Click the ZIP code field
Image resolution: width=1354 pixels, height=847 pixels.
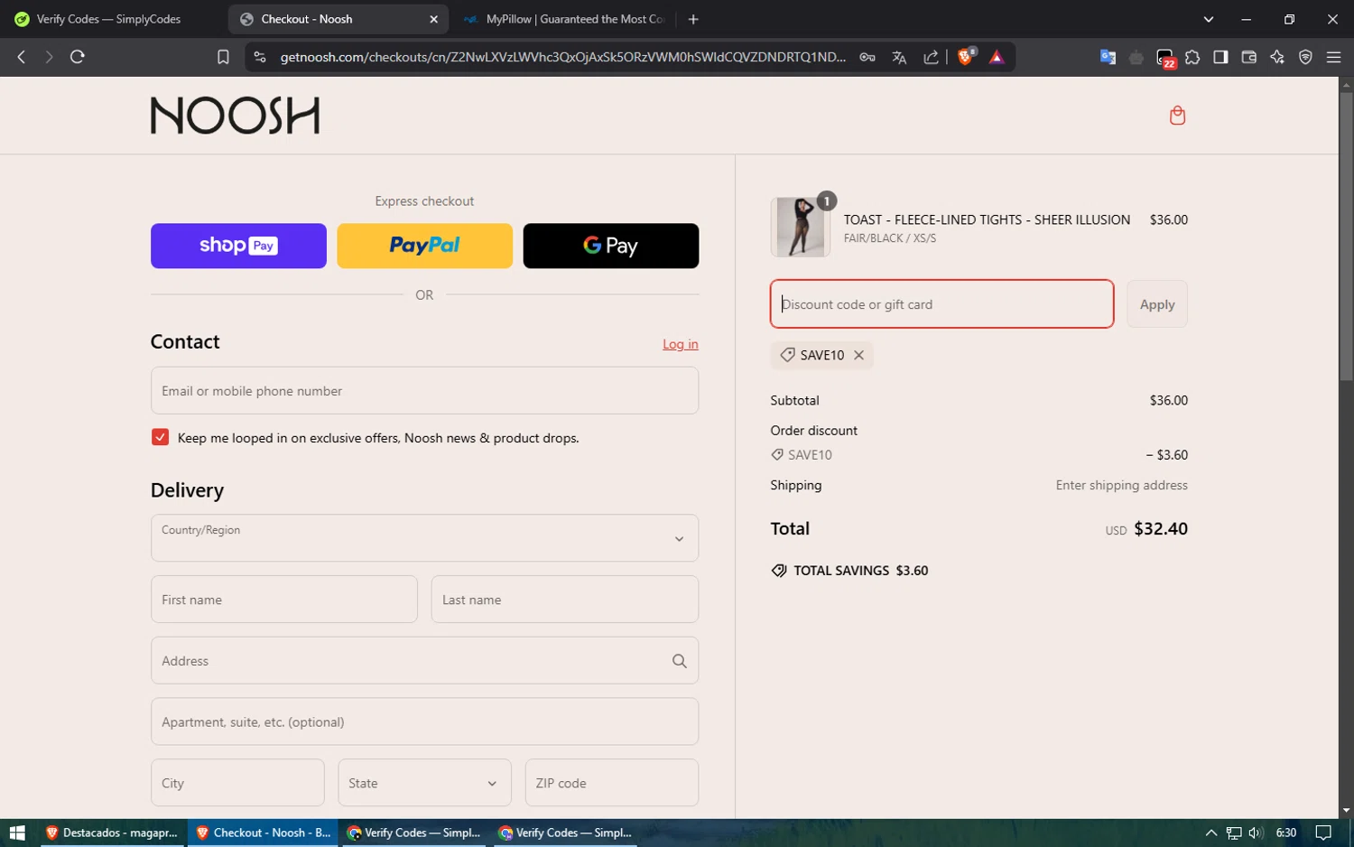pyautogui.click(x=612, y=783)
